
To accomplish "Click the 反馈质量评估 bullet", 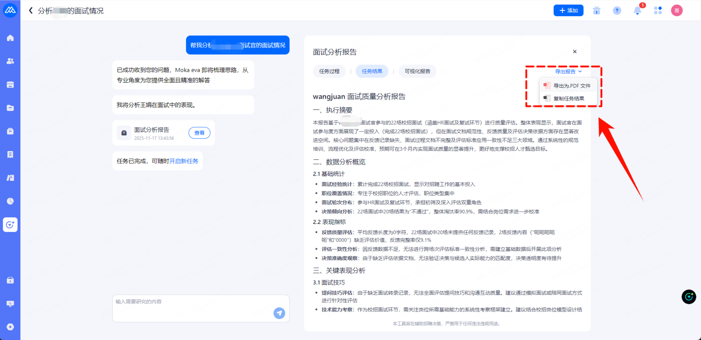I will tap(438, 236).
